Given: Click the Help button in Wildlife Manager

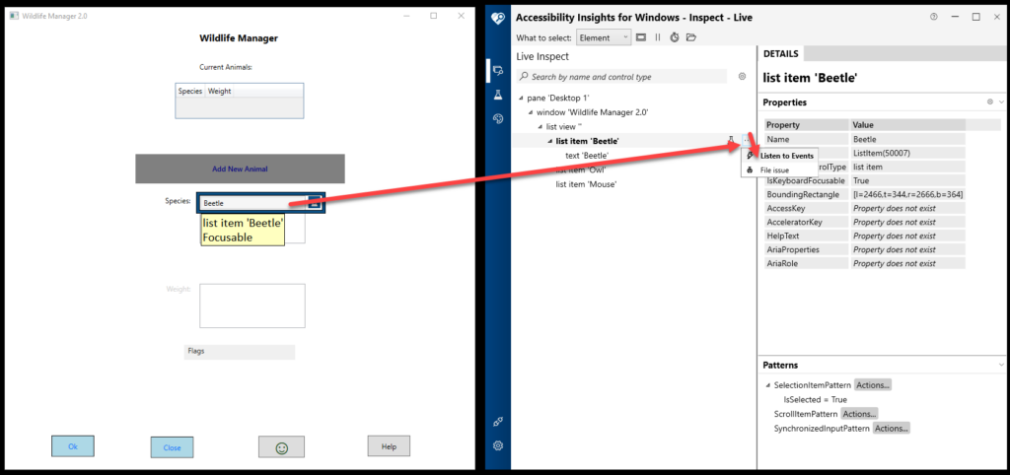Looking at the screenshot, I should tap(389, 446).
